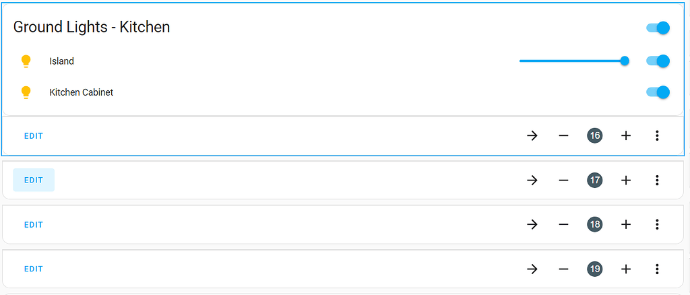Switch off the Kitchen Cabinet light
This screenshot has height=295, width=690.
[658, 92]
